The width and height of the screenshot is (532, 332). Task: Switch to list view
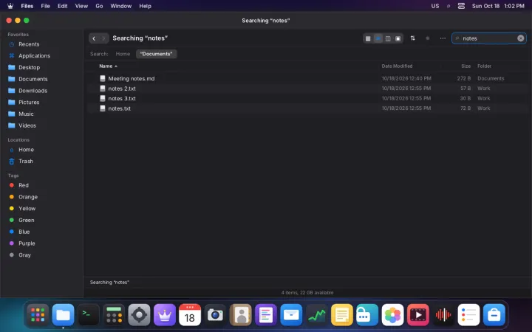pos(378,38)
